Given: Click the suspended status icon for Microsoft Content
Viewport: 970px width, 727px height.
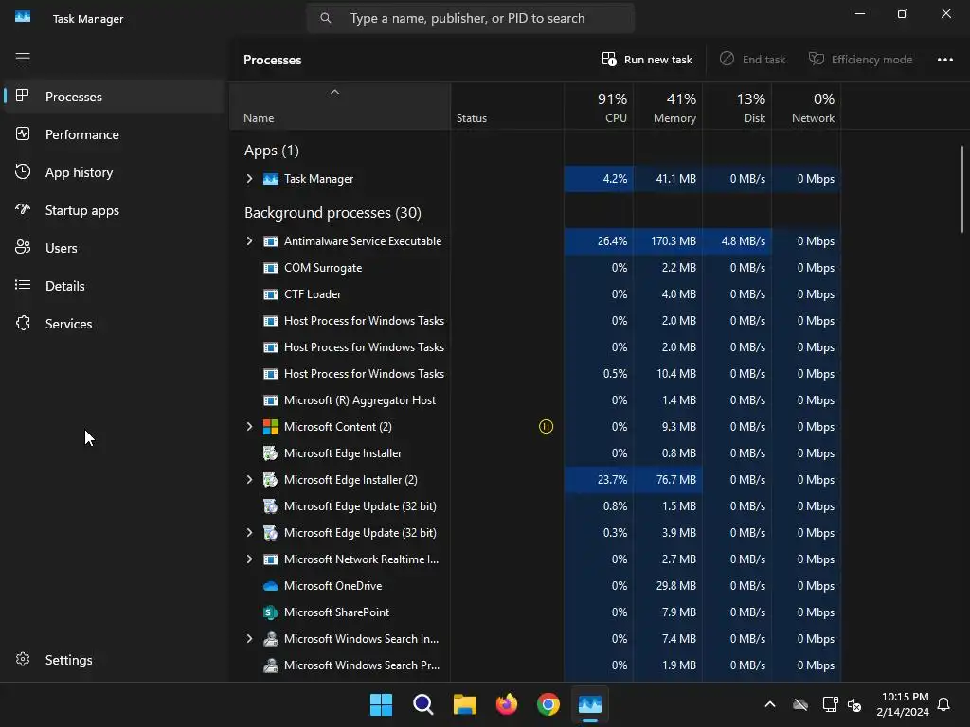Looking at the screenshot, I should click(546, 427).
